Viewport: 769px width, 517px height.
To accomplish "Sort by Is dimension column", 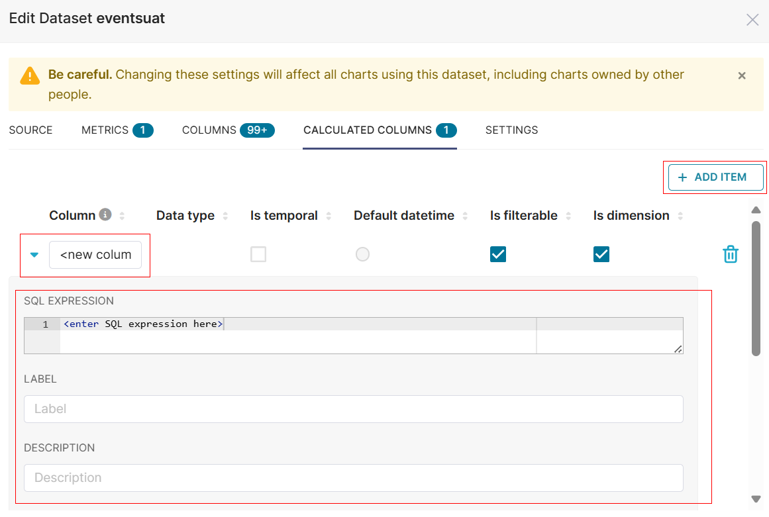I will point(680,216).
